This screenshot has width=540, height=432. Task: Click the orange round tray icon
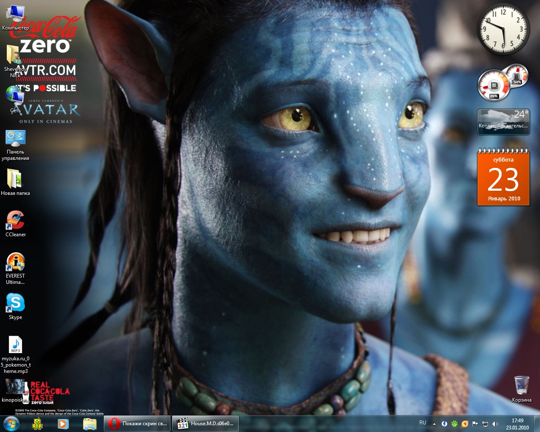464,424
